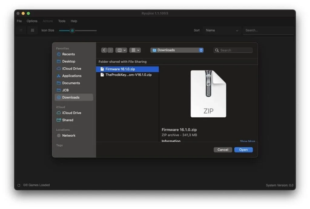Click the back navigation arrow
The image size is (310, 209).
pos(104,50)
